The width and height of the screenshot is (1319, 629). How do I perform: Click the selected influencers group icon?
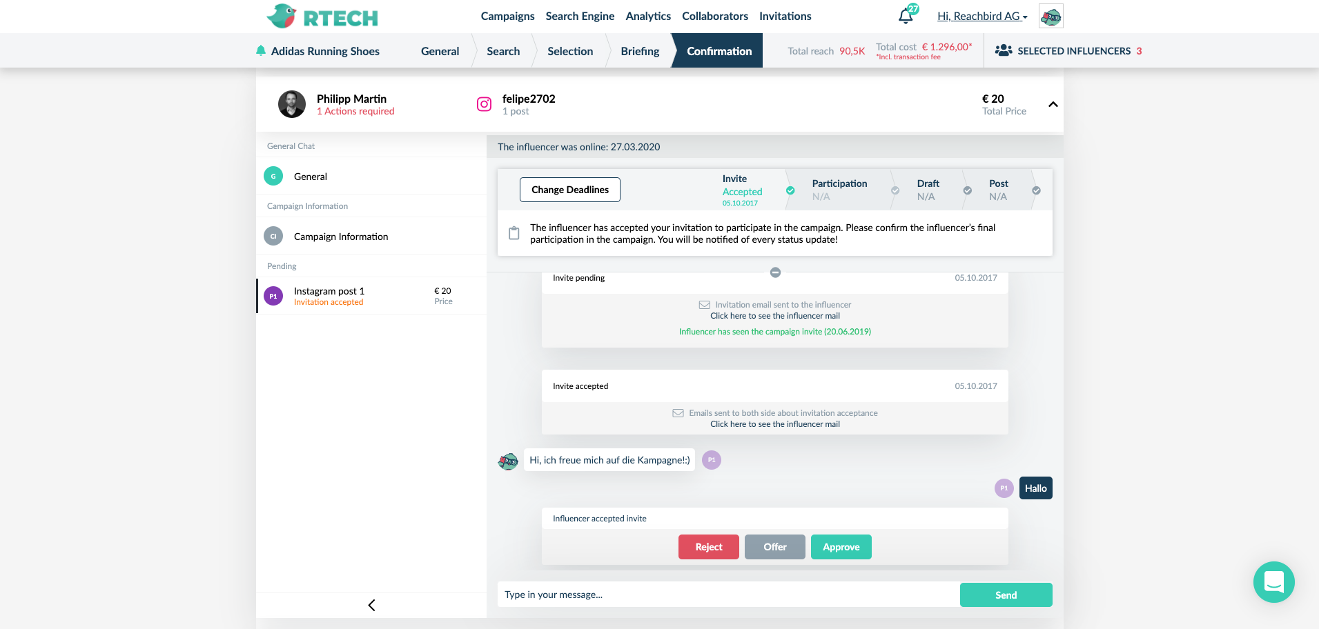pos(1004,50)
